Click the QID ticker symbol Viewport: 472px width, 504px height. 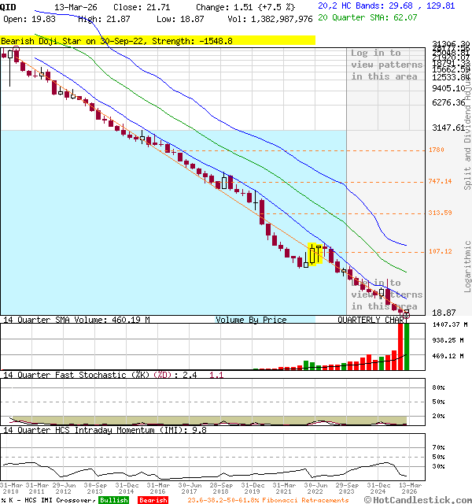pos(8,6)
